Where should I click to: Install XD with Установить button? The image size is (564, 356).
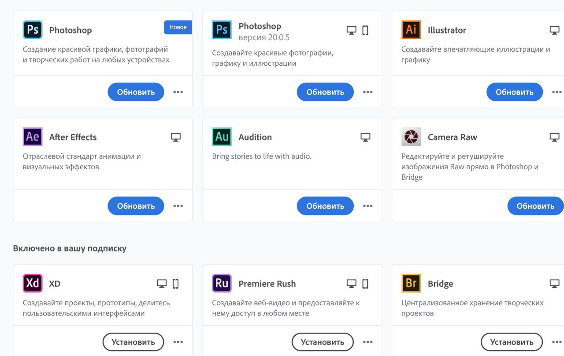pos(133,342)
